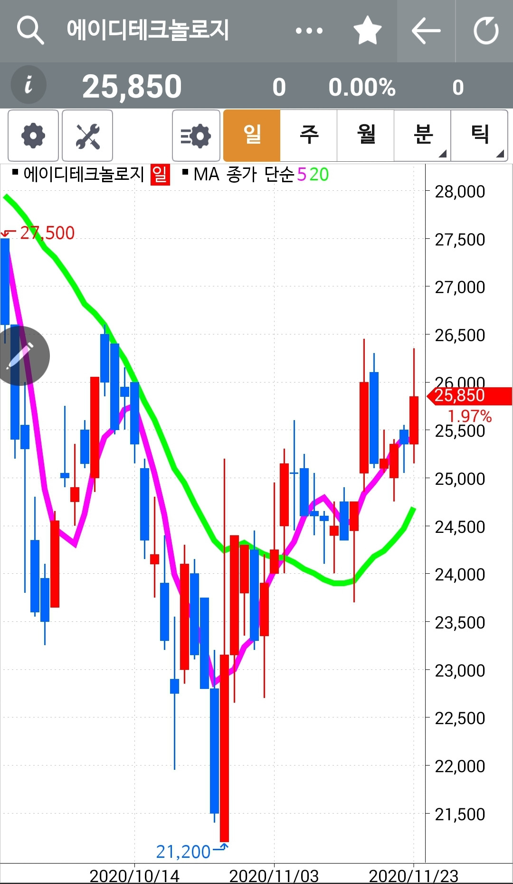This screenshot has height=884, width=513.
Task: Tap the MA 종가 단순 legend label
Action: click(x=244, y=175)
